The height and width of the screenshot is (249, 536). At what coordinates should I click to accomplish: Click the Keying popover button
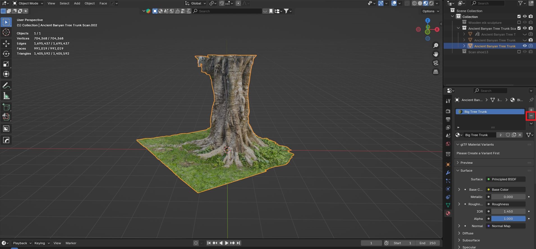[42, 243]
